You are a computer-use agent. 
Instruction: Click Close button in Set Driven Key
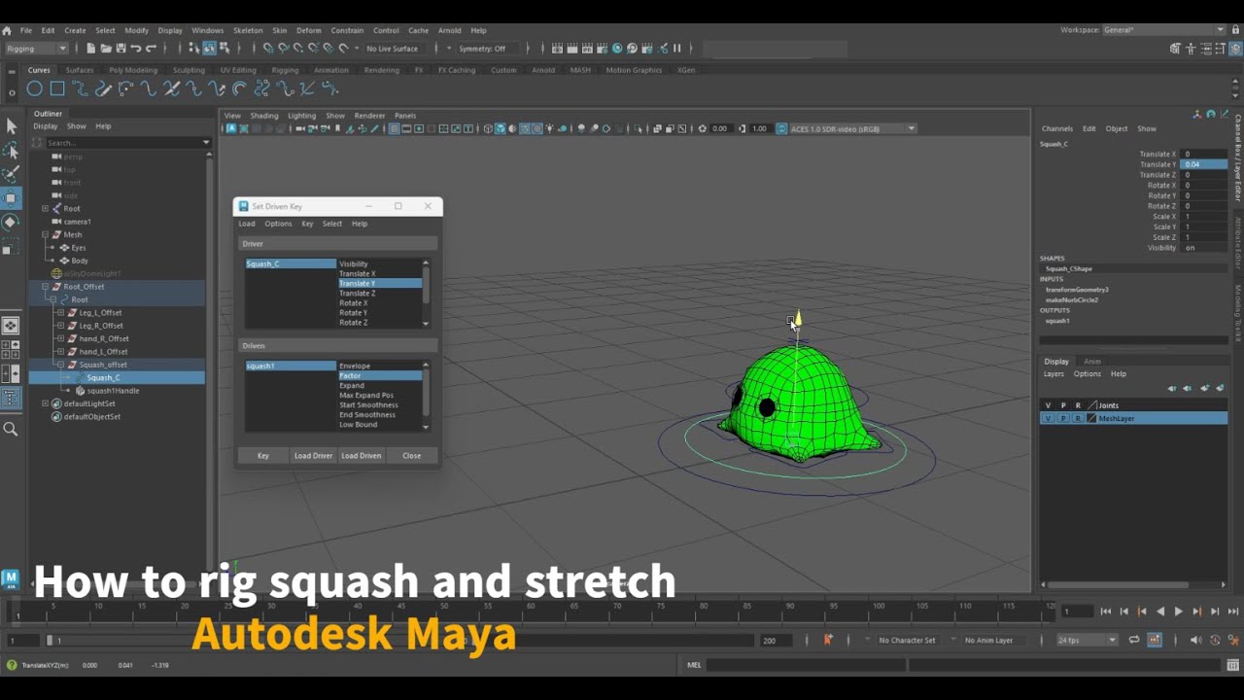coord(412,455)
